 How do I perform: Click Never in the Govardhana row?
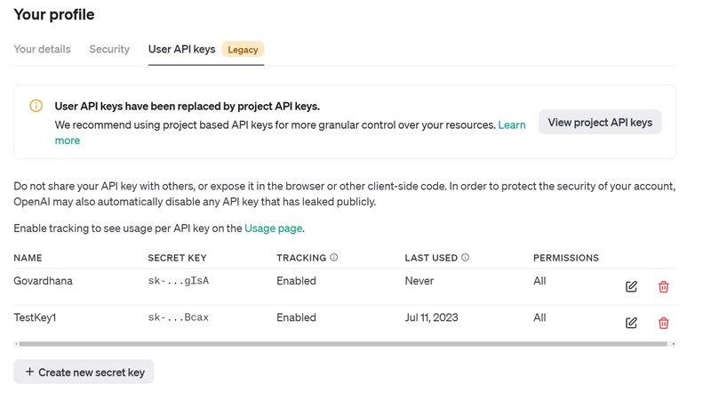[419, 281]
